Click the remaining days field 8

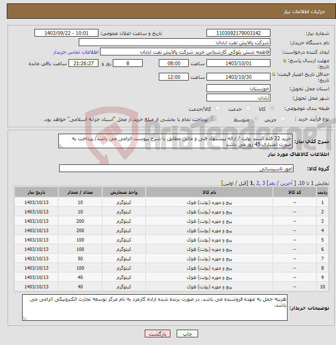pos(128,63)
